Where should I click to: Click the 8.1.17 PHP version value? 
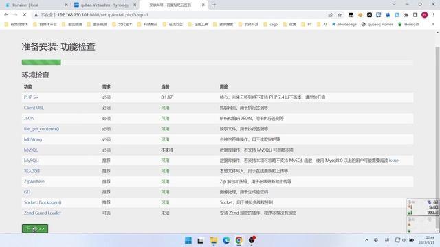166,97
